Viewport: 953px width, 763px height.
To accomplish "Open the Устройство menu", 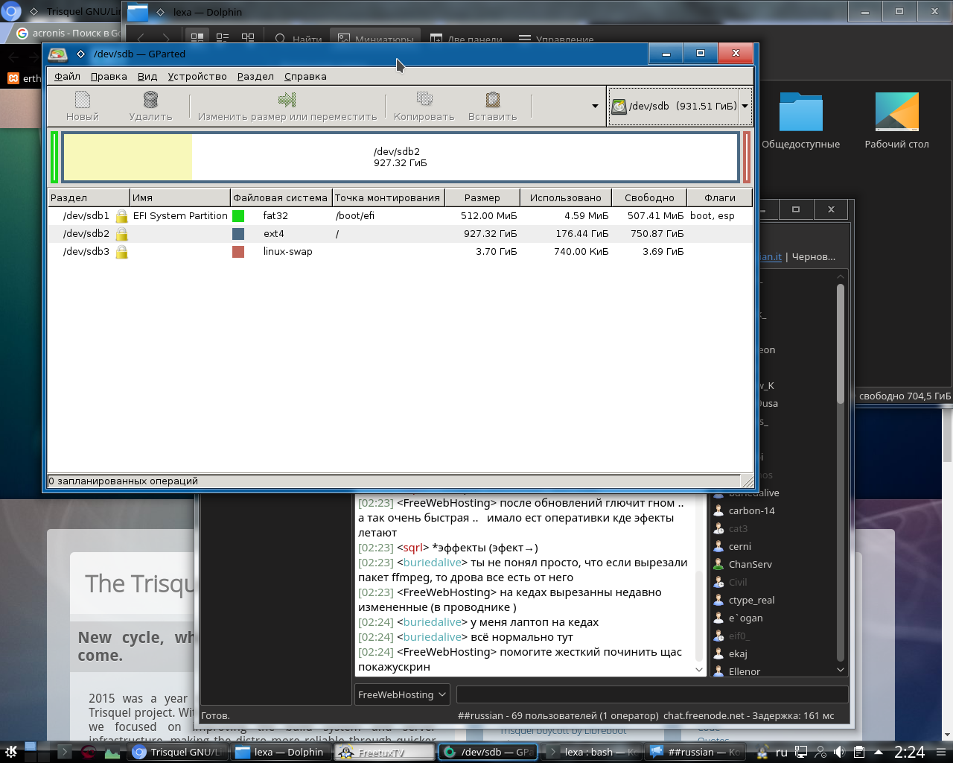I will pos(197,76).
